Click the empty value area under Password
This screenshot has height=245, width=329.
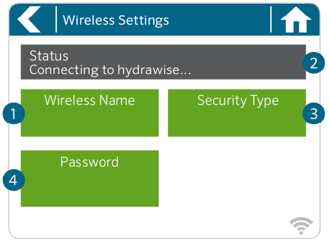[x=90, y=188]
